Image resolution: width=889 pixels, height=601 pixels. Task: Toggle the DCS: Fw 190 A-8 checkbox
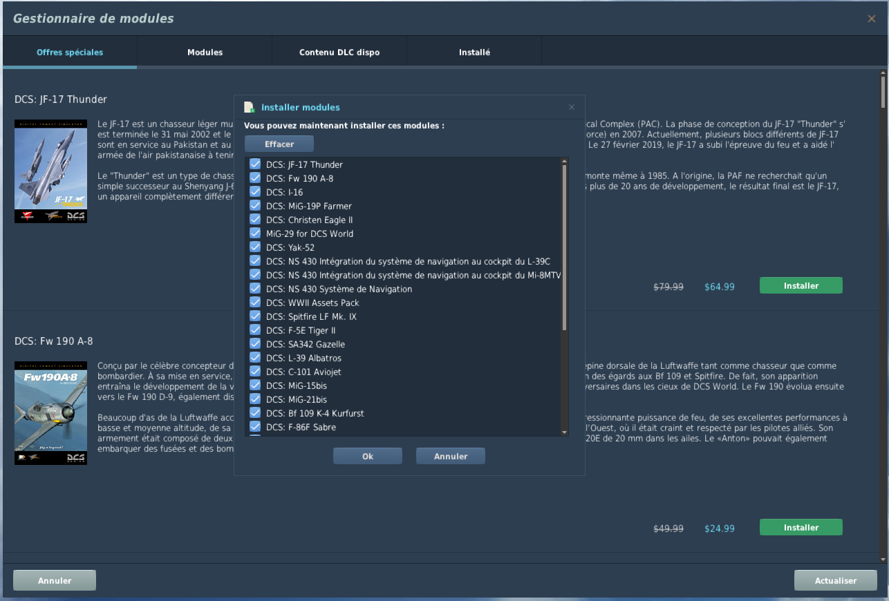pyautogui.click(x=255, y=178)
